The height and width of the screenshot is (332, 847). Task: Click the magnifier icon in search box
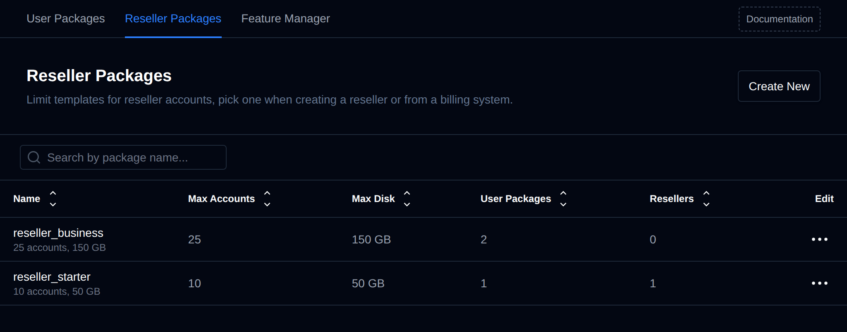34,157
